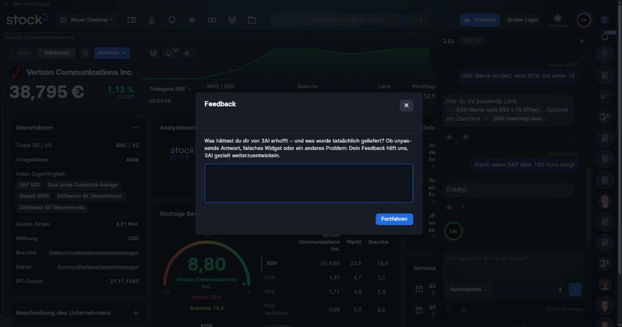Activate the microphone in top search bar

pos(420,20)
